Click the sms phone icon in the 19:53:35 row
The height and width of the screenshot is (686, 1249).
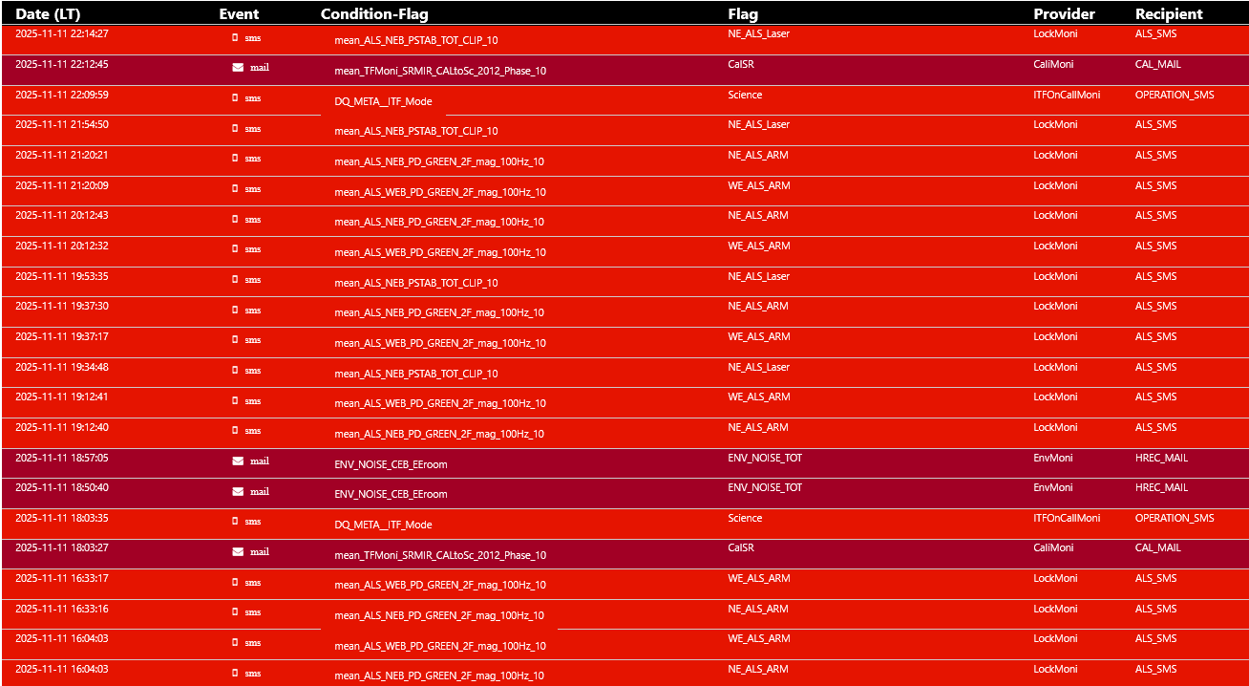(235, 279)
